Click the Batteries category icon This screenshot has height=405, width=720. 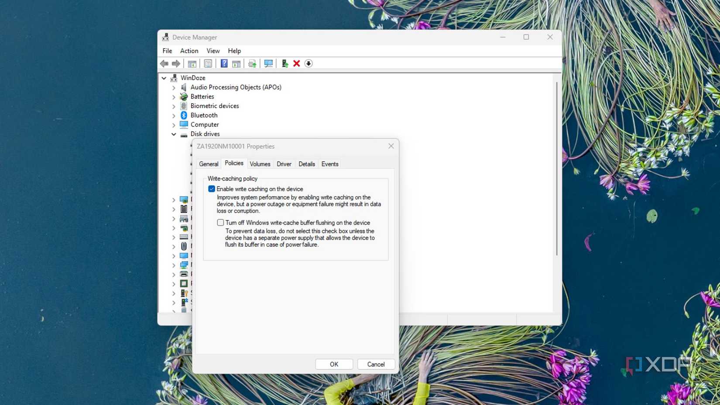coord(184,96)
